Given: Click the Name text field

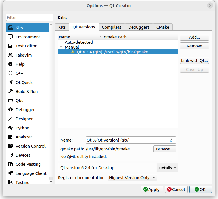Looking at the screenshot, I should [x=131, y=140].
